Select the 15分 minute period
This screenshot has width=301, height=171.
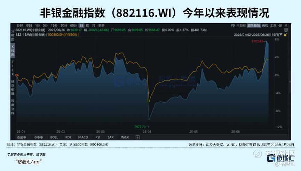click(54, 25)
